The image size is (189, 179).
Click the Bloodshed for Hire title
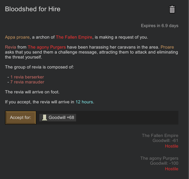(x=33, y=9)
